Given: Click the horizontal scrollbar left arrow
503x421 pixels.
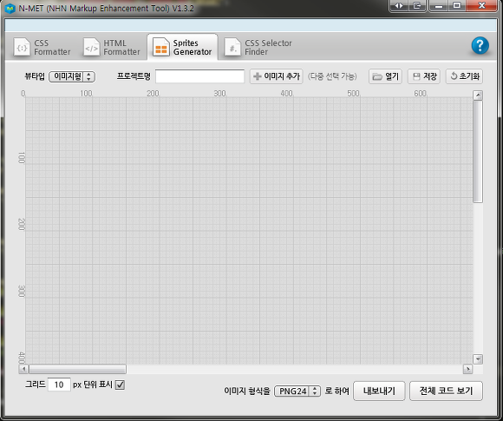Looking at the screenshot, I should [23, 369].
